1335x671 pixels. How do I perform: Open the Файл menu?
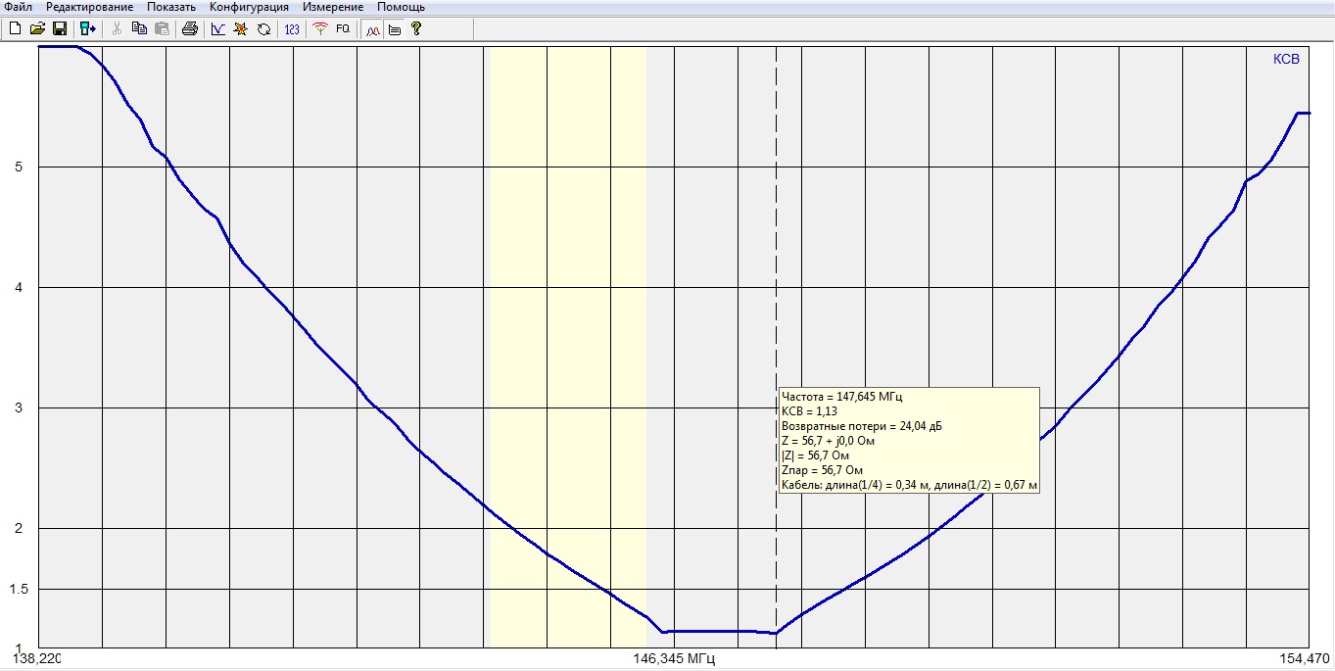(19, 7)
